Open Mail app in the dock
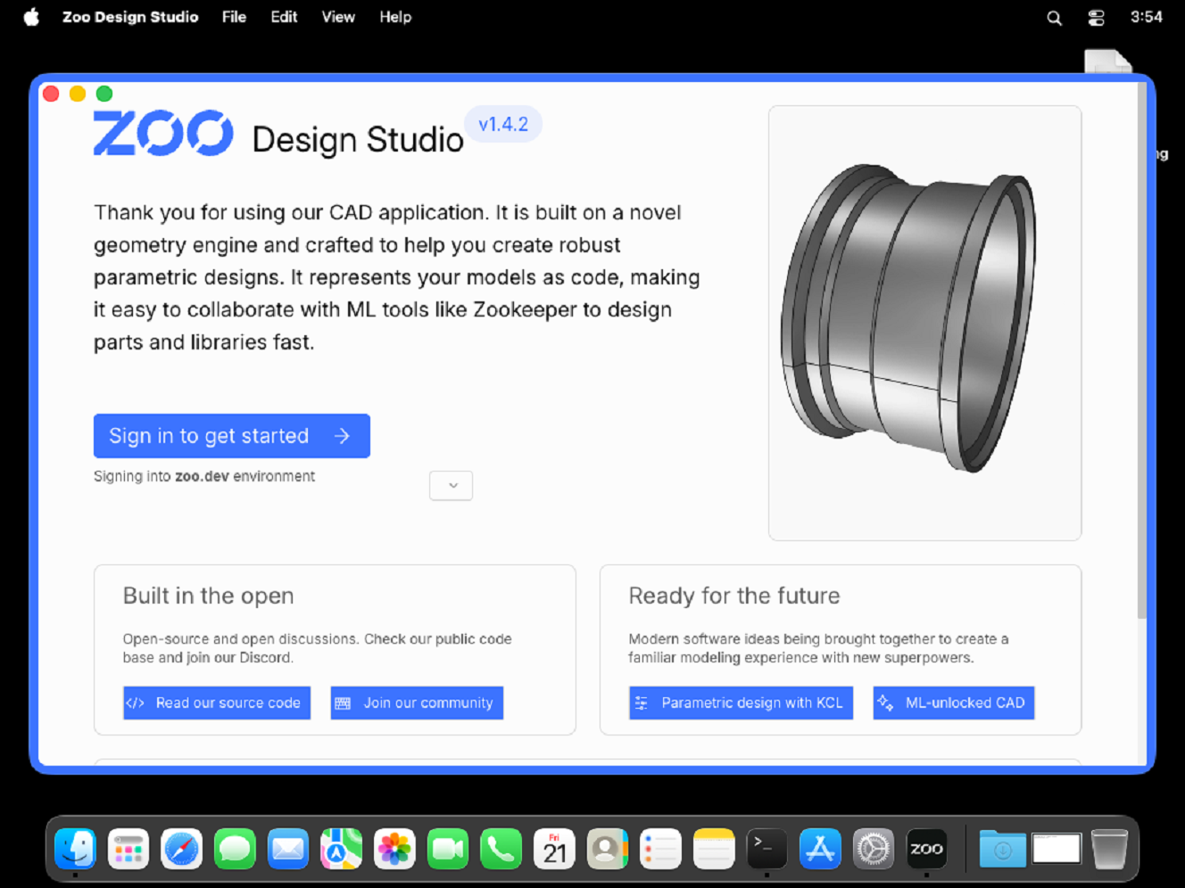 pyautogui.click(x=288, y=849)
